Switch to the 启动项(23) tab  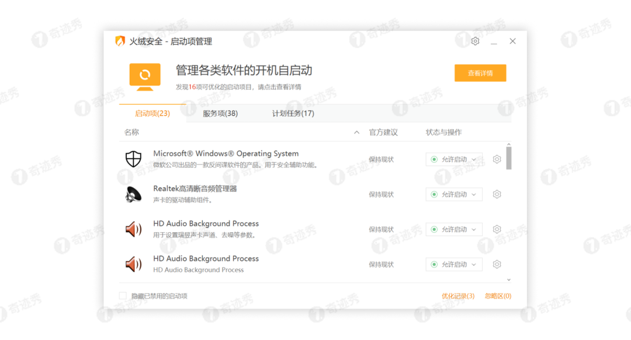152,113
